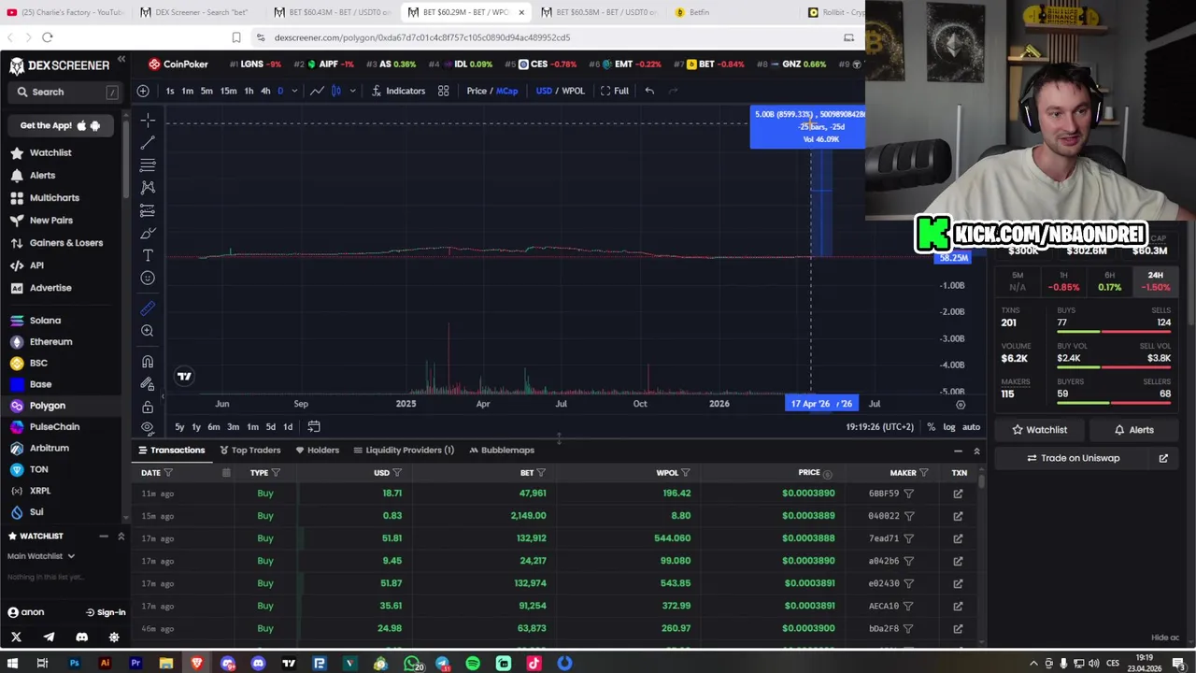
Task: Select Solana chain in sidebar
Action: coord(45,321)
